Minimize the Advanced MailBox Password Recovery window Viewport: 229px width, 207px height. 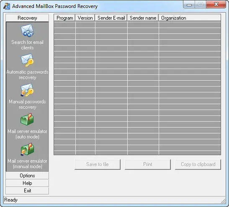pos(189,5)
